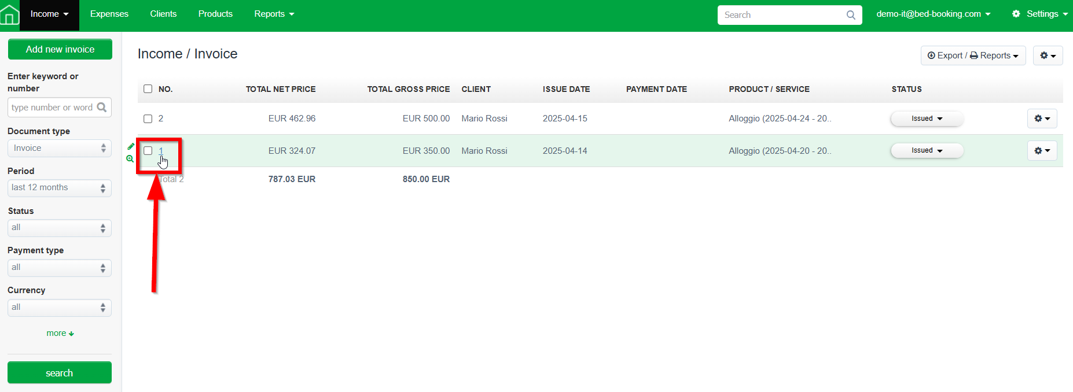
Task: Click the type number or word field
Action: 60,108
